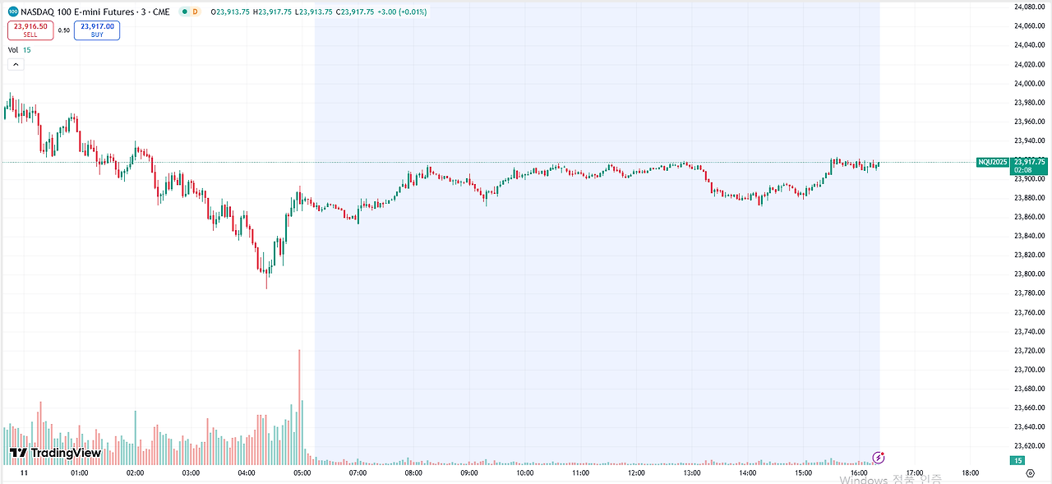Click the +3.00 (+0.01%) change value

pyautogui.click(x=402, y=12)
